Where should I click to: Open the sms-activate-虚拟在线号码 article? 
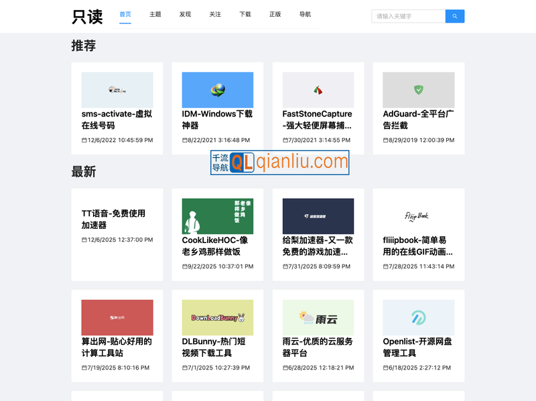coord(116,121)
